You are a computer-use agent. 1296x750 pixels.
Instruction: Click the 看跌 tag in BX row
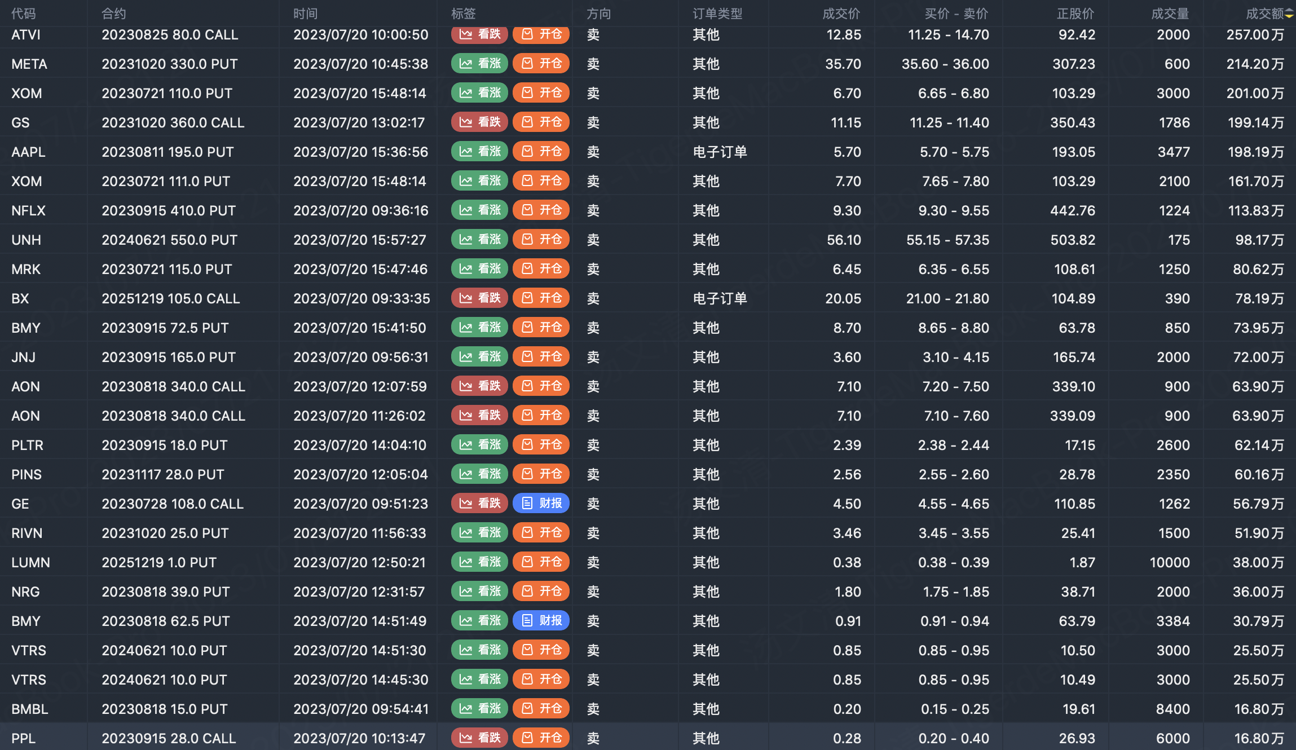[479, 298]
